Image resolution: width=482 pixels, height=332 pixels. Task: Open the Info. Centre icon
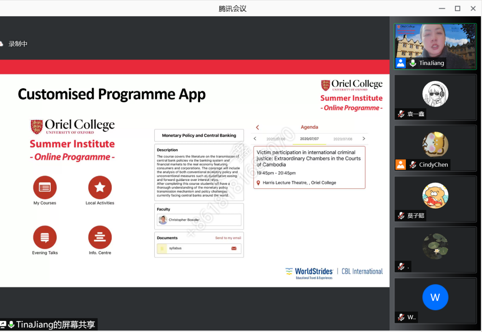coord(100,237)
